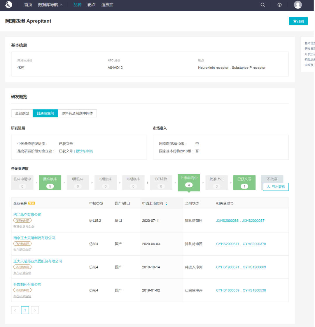Open 适应症 navigation item

[107, 5]
